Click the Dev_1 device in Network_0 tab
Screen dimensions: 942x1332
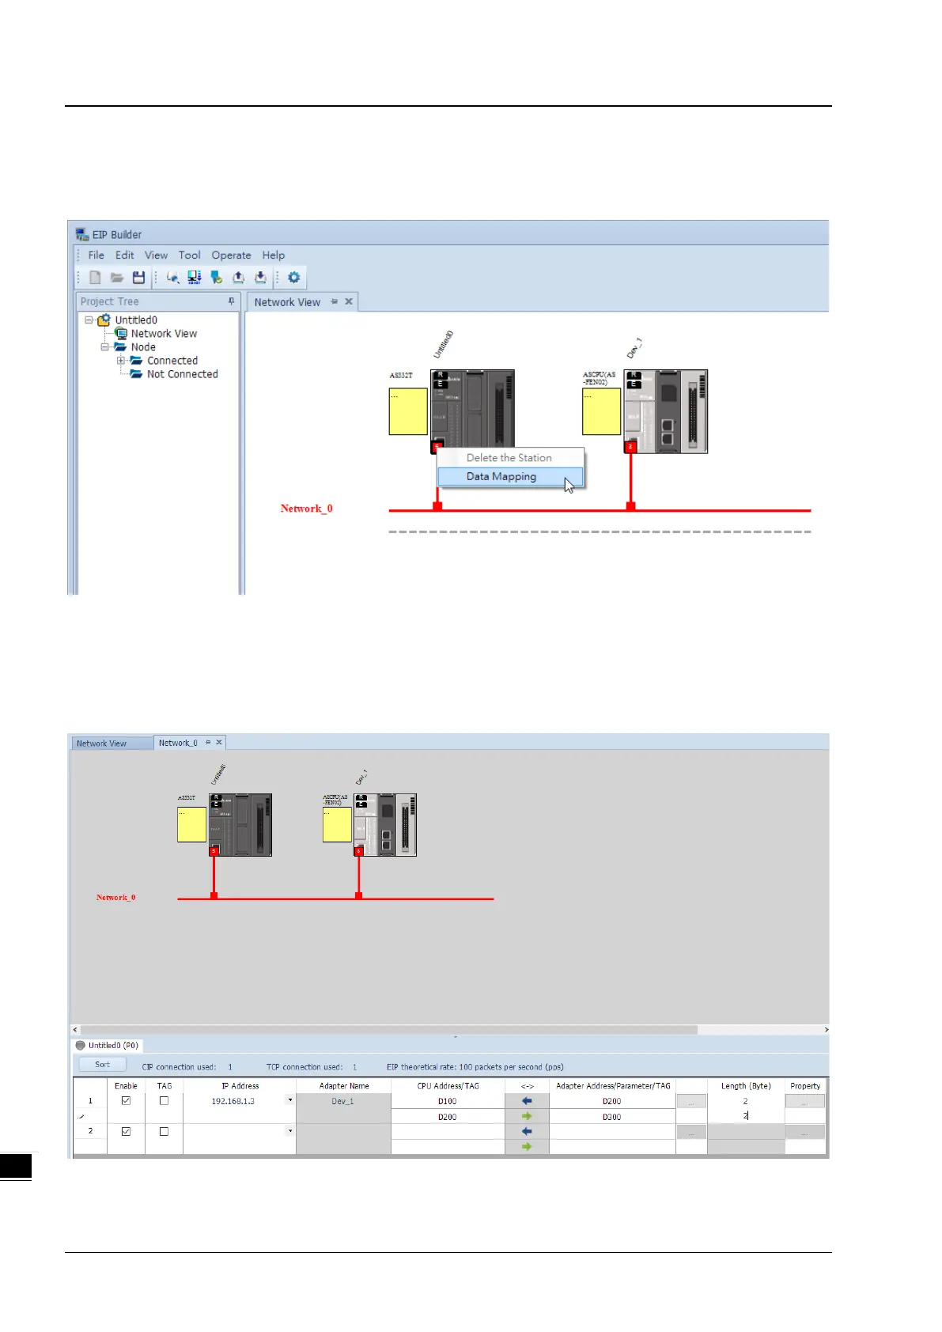pyautogui.click(x=385, y=825)
